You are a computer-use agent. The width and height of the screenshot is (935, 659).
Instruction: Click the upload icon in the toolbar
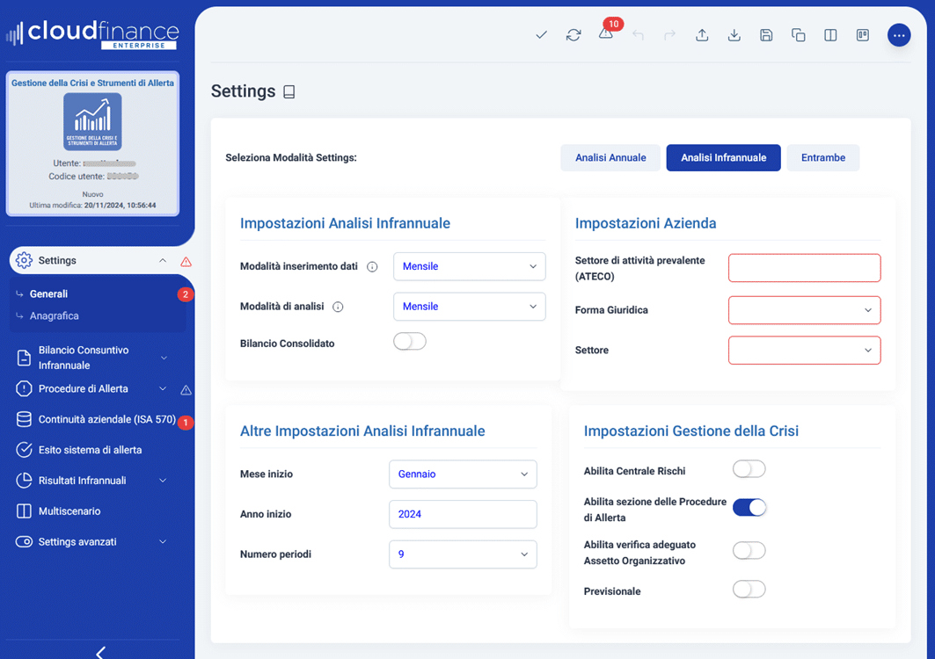[x=701, y=35]
